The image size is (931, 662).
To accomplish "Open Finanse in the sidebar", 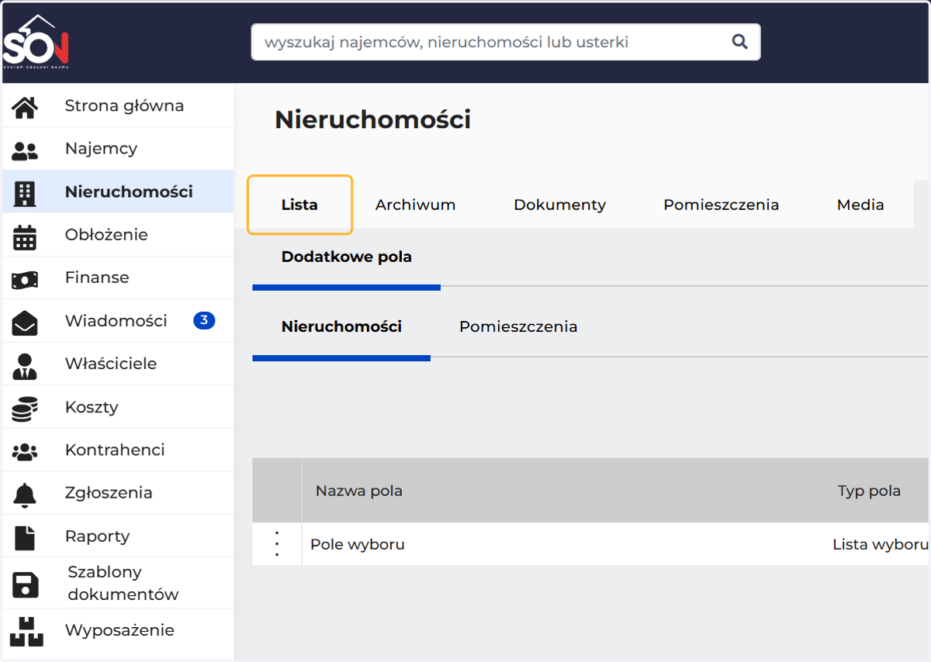I will point(118,278).
